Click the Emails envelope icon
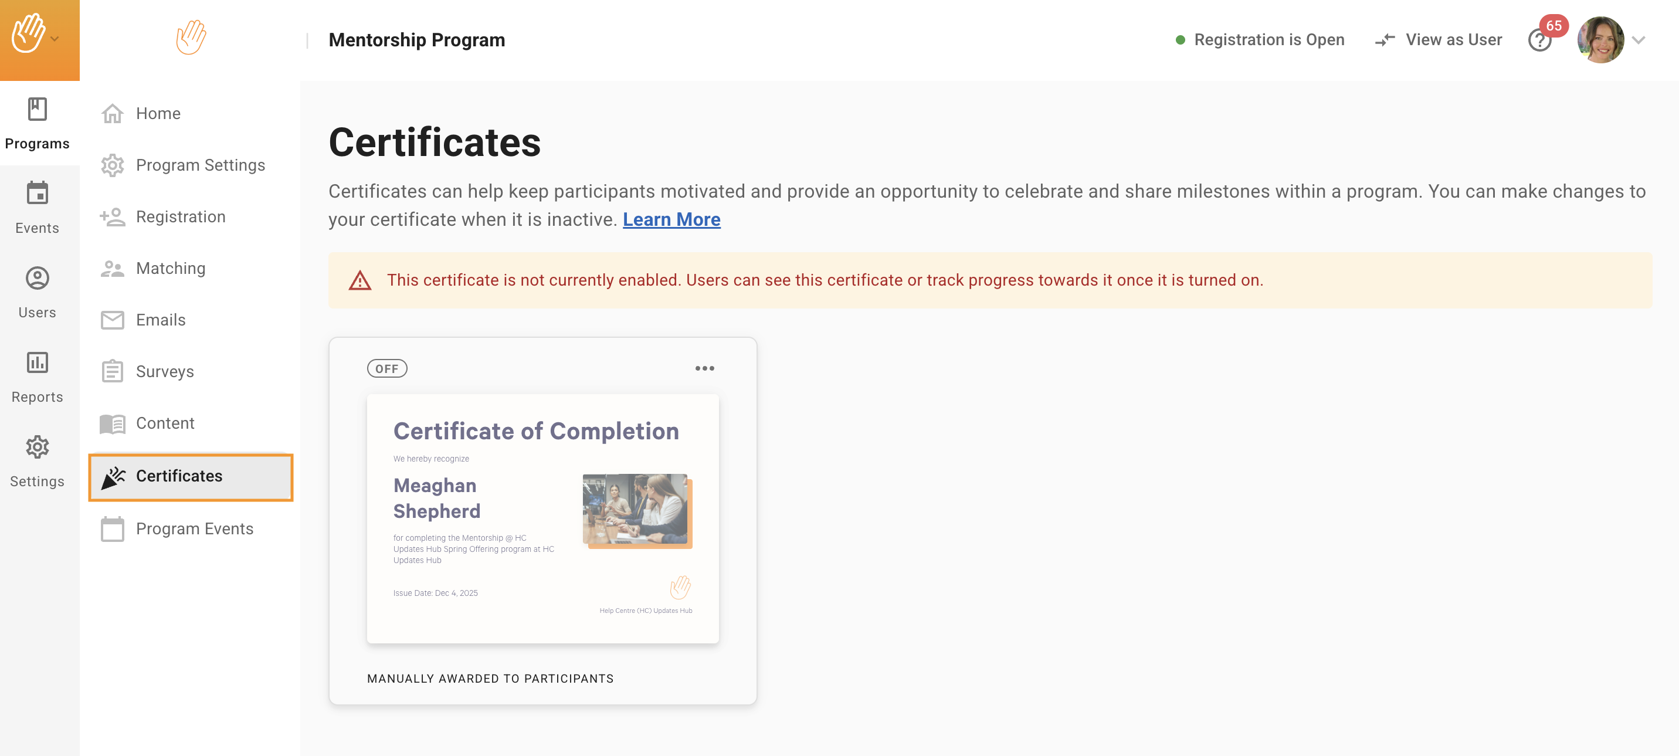The image size is (1679, 756). 112,320
